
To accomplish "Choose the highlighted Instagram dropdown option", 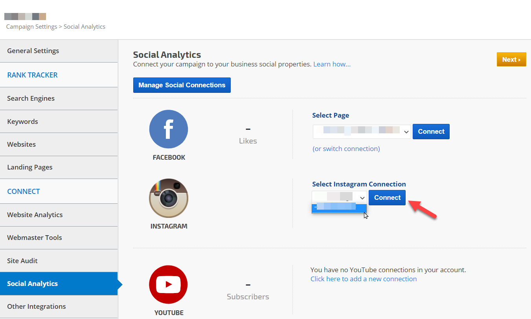I will [339, 207].
